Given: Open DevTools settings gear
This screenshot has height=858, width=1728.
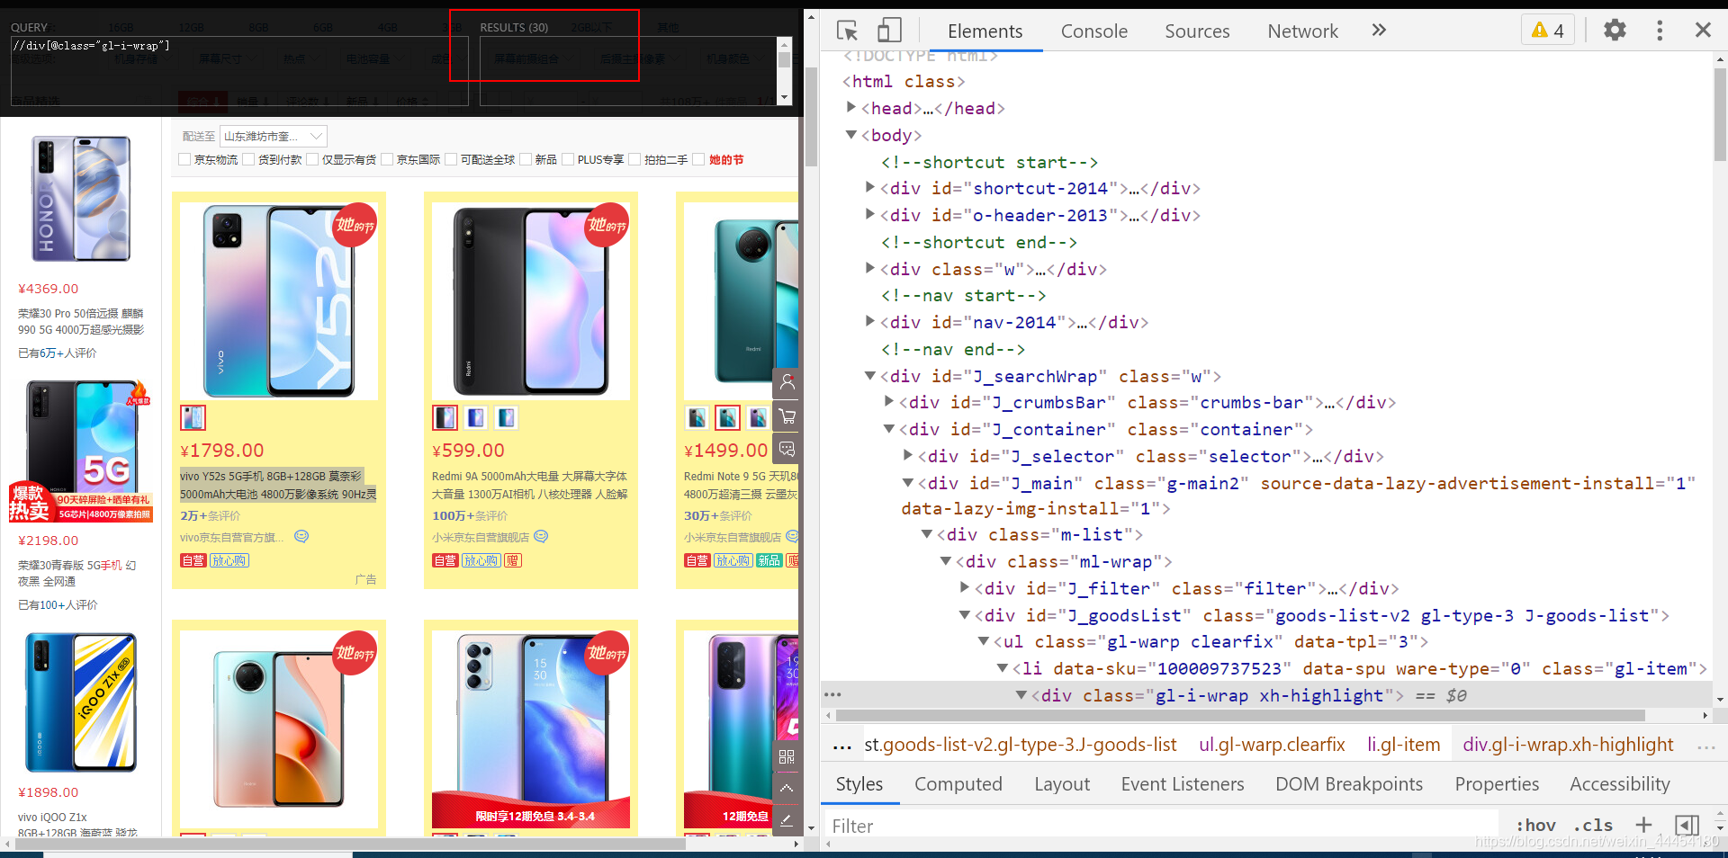Looking at the screenshot, I should (x=1615, y=30).
